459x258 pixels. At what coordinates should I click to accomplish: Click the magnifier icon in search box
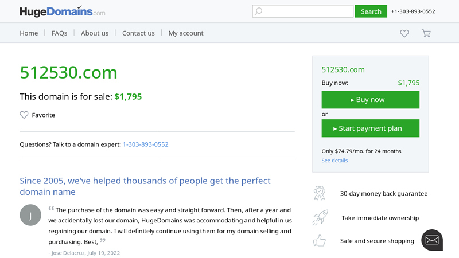259,11
